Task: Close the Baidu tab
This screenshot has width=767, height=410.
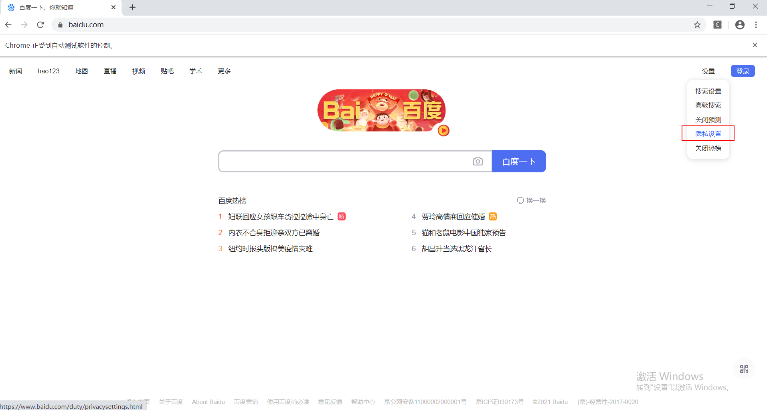Action: [x=113, y=7]
